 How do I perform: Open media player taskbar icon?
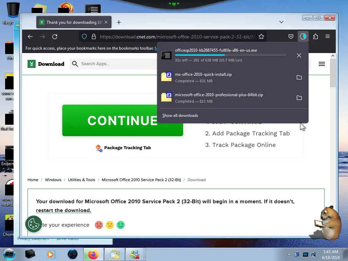click(50, 254)
